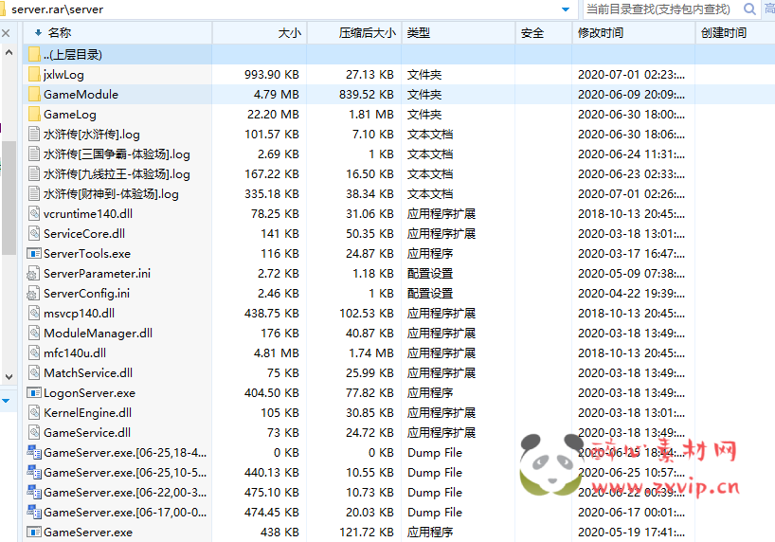Sort by the 修改时间 column header
This screenshot has height=542, width=775.
click(x=601, y=33)
